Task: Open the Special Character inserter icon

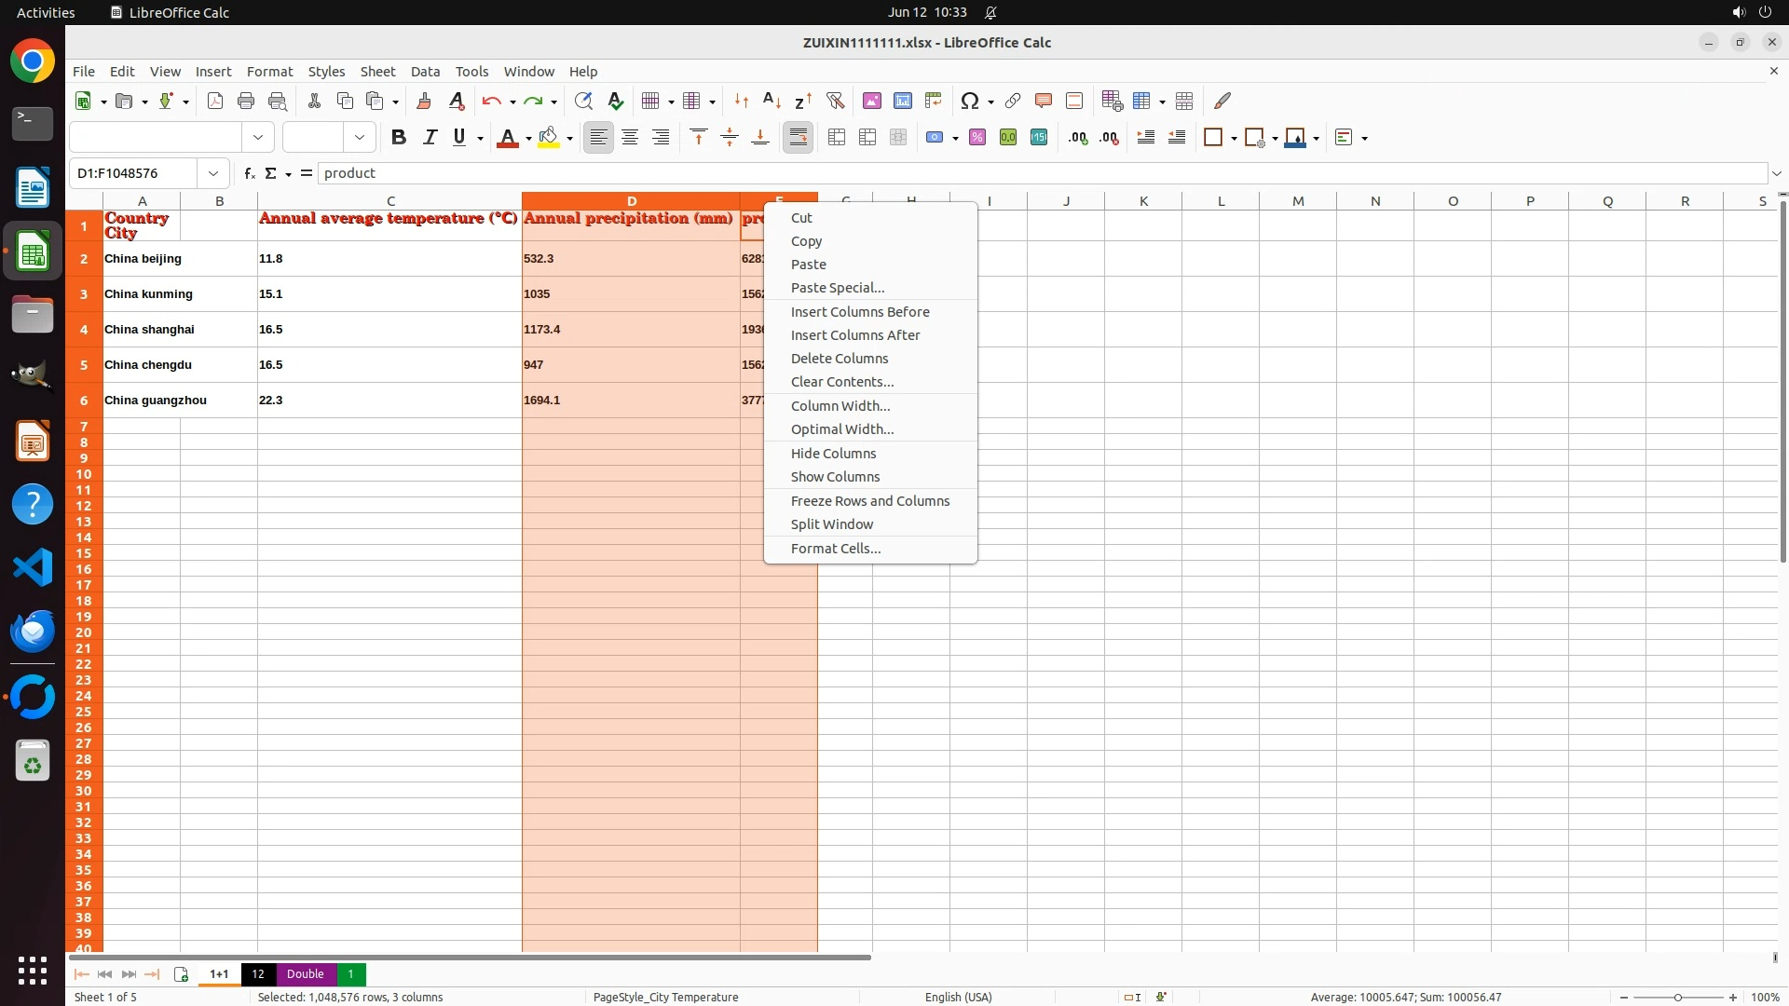Action: 970,101
